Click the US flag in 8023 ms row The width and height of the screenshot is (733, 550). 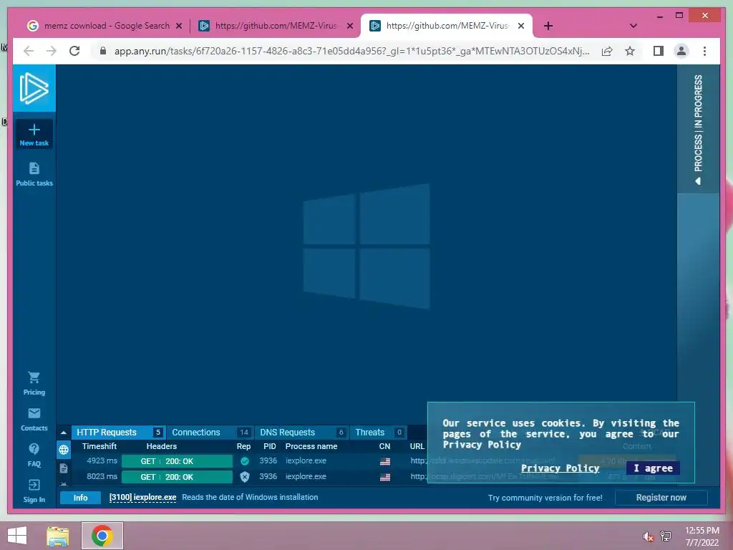point(384,478)
